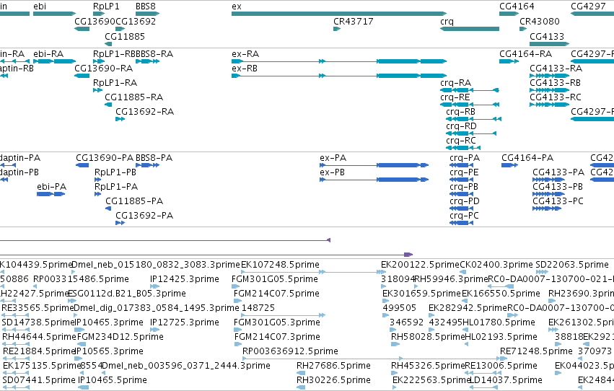Select the crq-PA protein label

click(465, 158)
